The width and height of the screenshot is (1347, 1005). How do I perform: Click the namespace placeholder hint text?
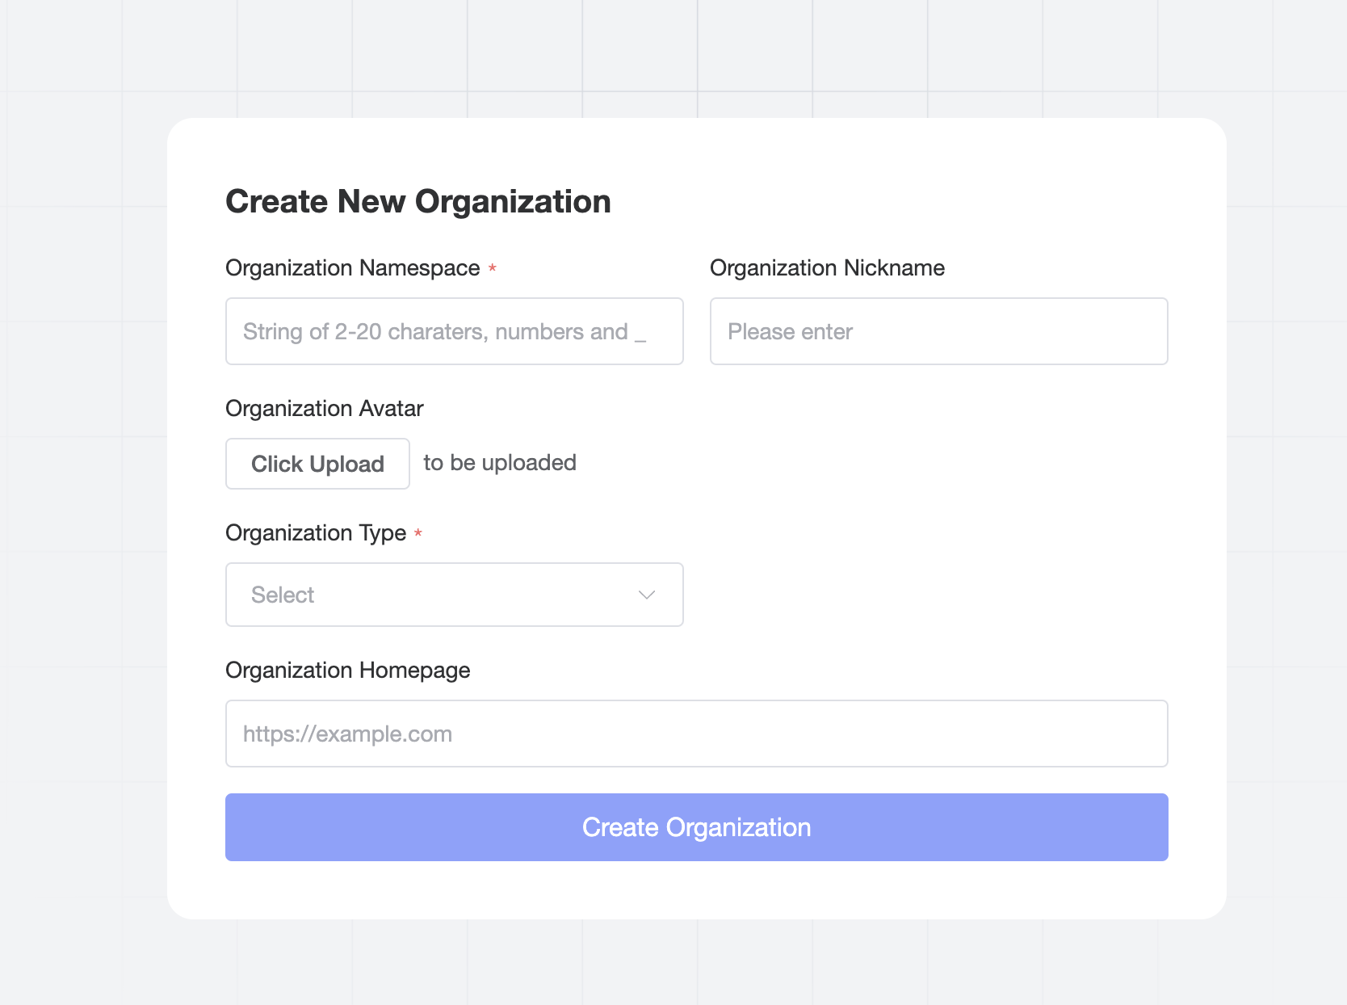pyautogui.click(x=443, y=331)
